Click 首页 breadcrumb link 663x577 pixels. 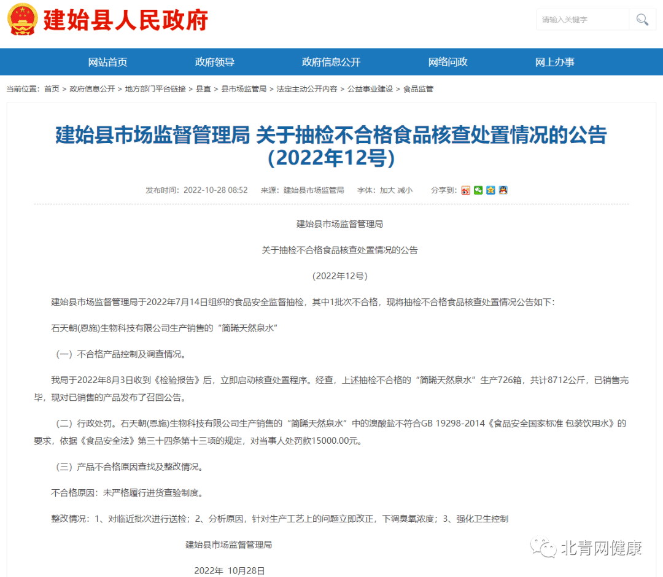click(x=52, y=89)
